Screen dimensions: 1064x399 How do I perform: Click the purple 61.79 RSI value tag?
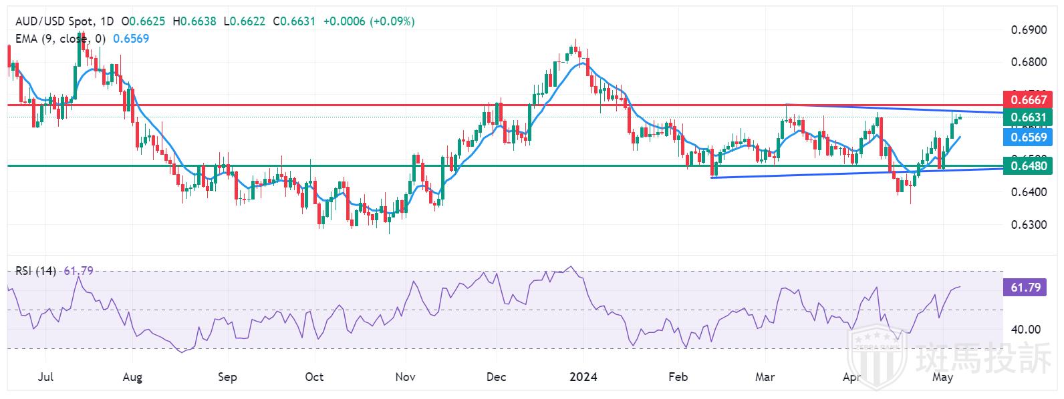click(1025, 288)
